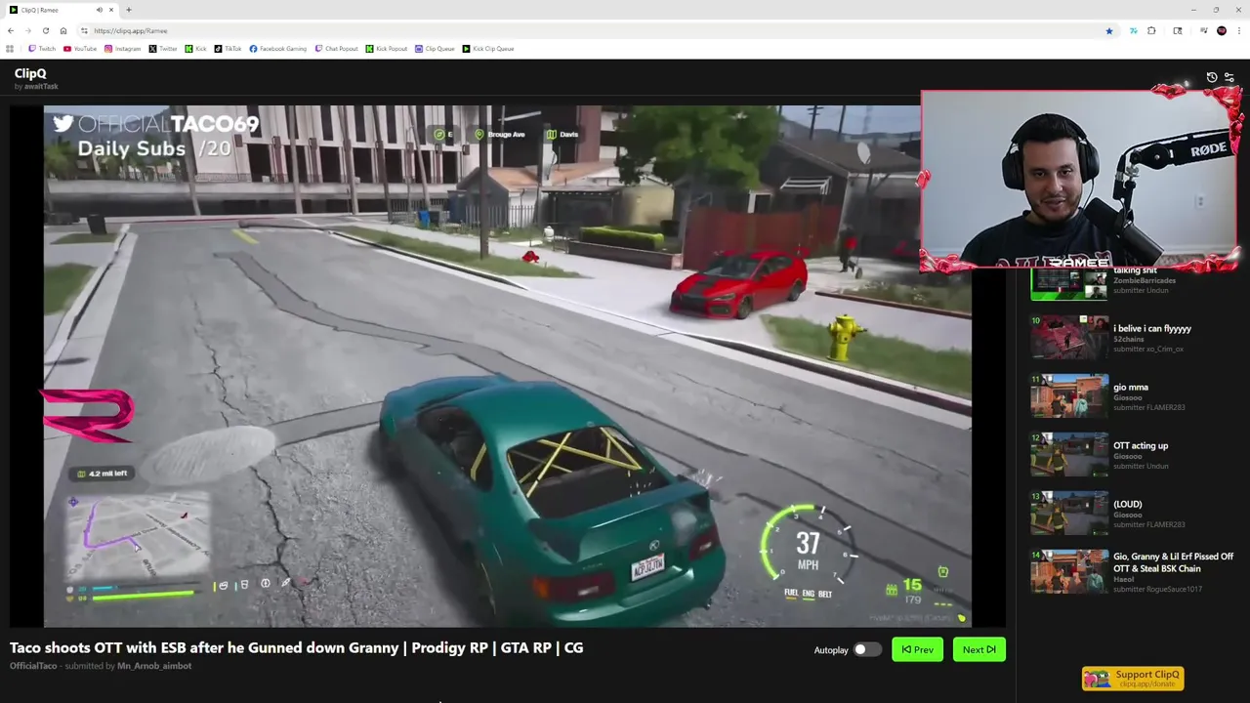Open the Twitter bookmark
The image size is (1250, 703).
pyautogui.click(x=163, y=49)
